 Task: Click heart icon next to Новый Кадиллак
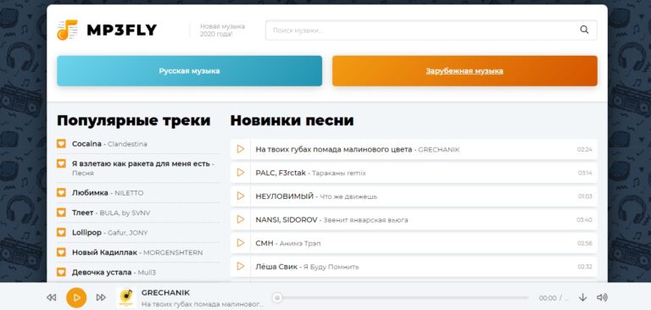[61, 252]
